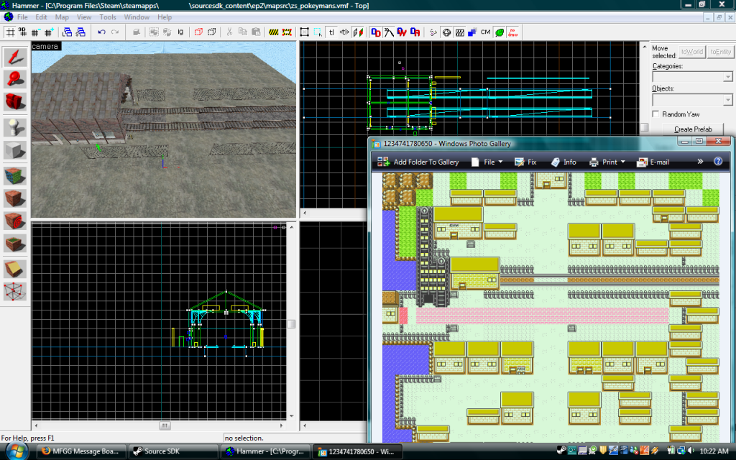The image size is (736, 460).
Task: Select the red arrow Selection tool
Action: [x=15, y=57]
